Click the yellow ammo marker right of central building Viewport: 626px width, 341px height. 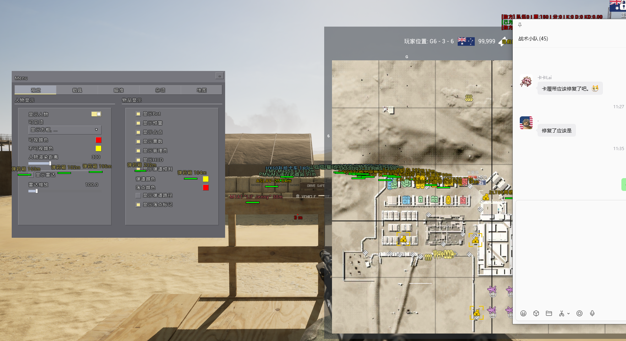(x=475, y=241)
